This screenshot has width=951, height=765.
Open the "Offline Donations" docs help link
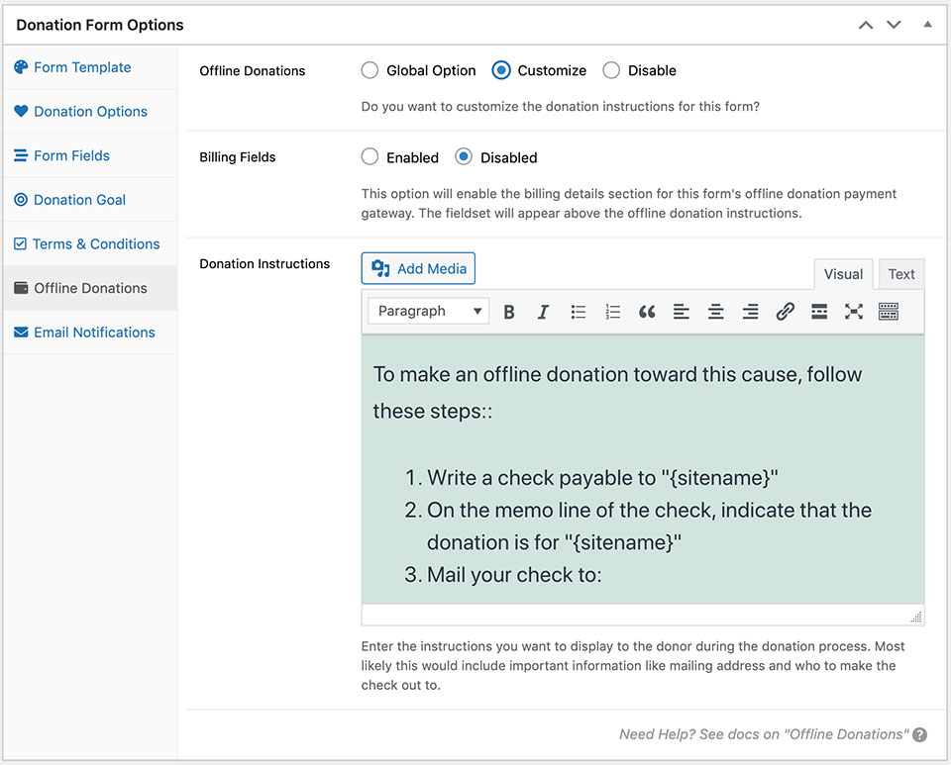764,734
